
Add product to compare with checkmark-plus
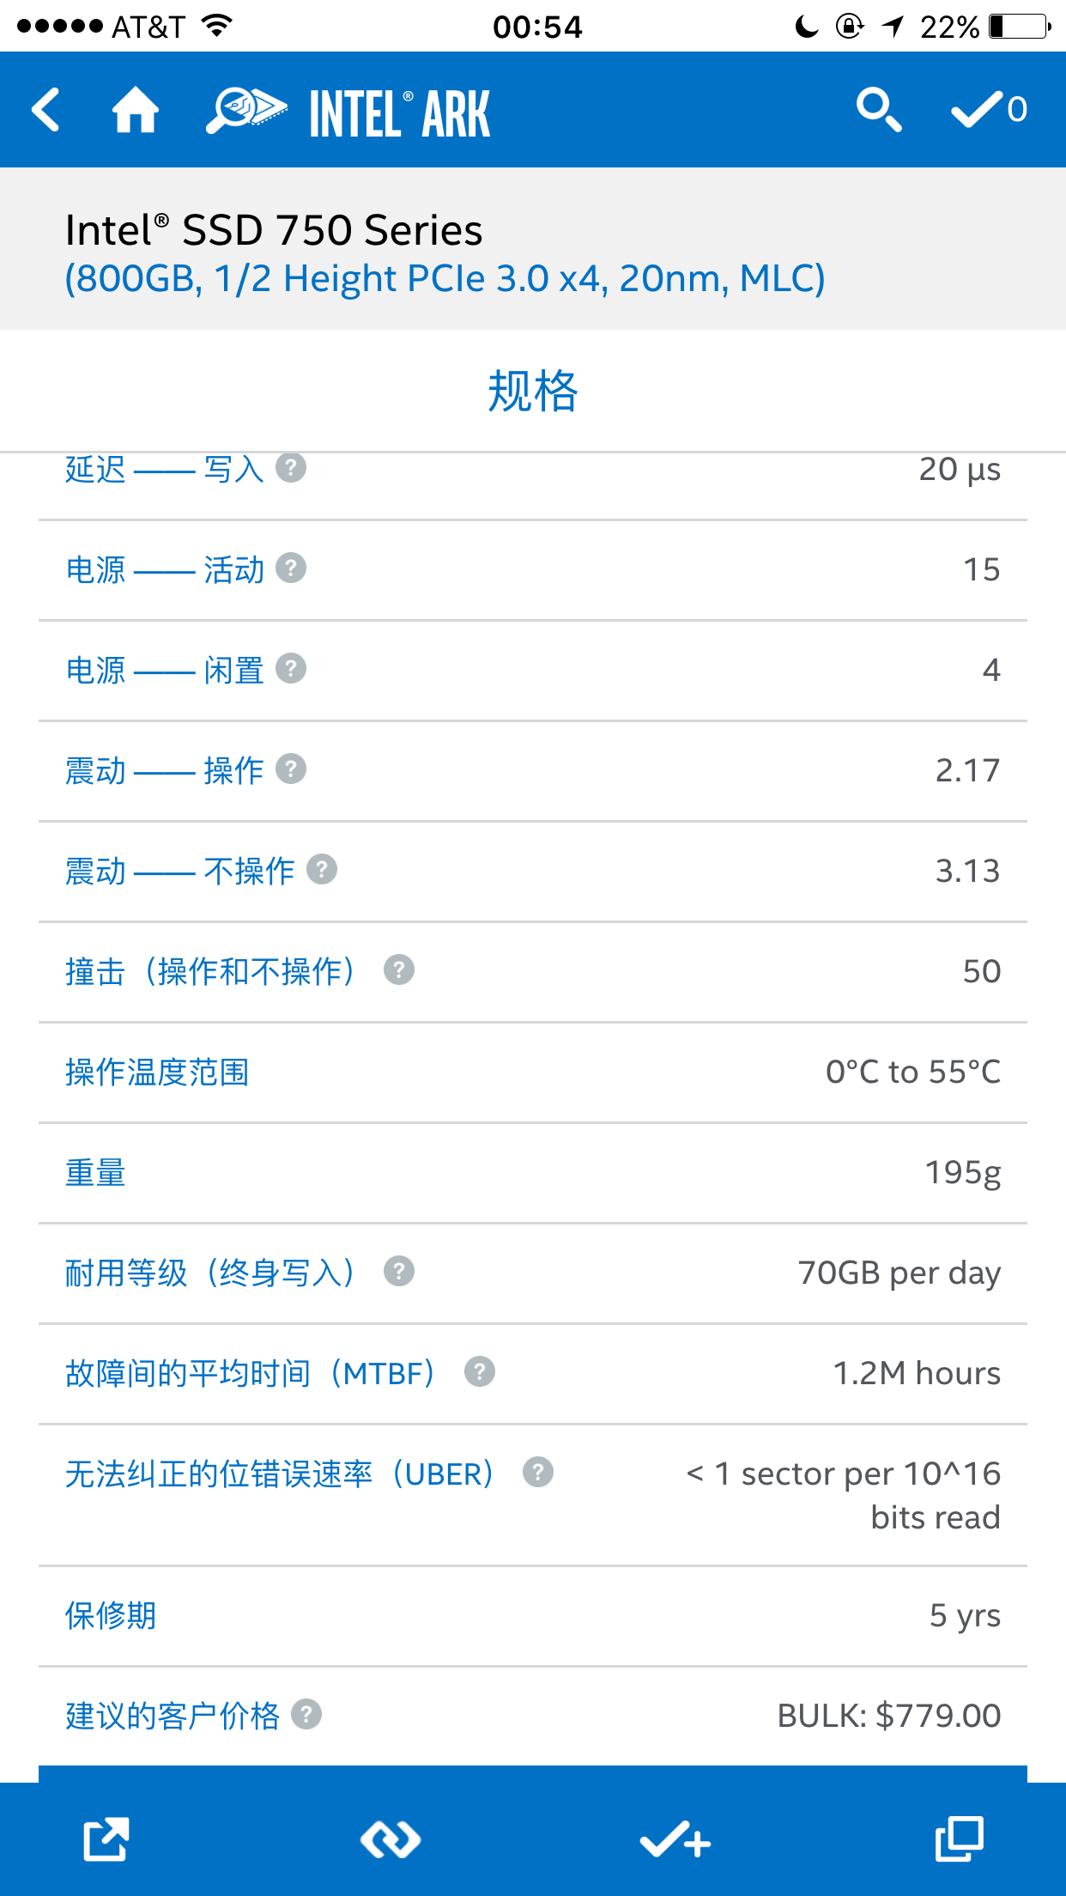675,1839
